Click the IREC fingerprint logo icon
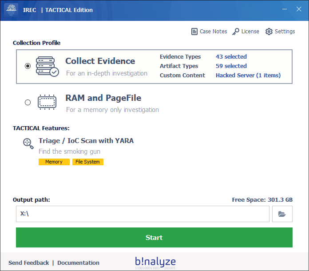Screen dimensions: 309x271 tap(11, 10)
